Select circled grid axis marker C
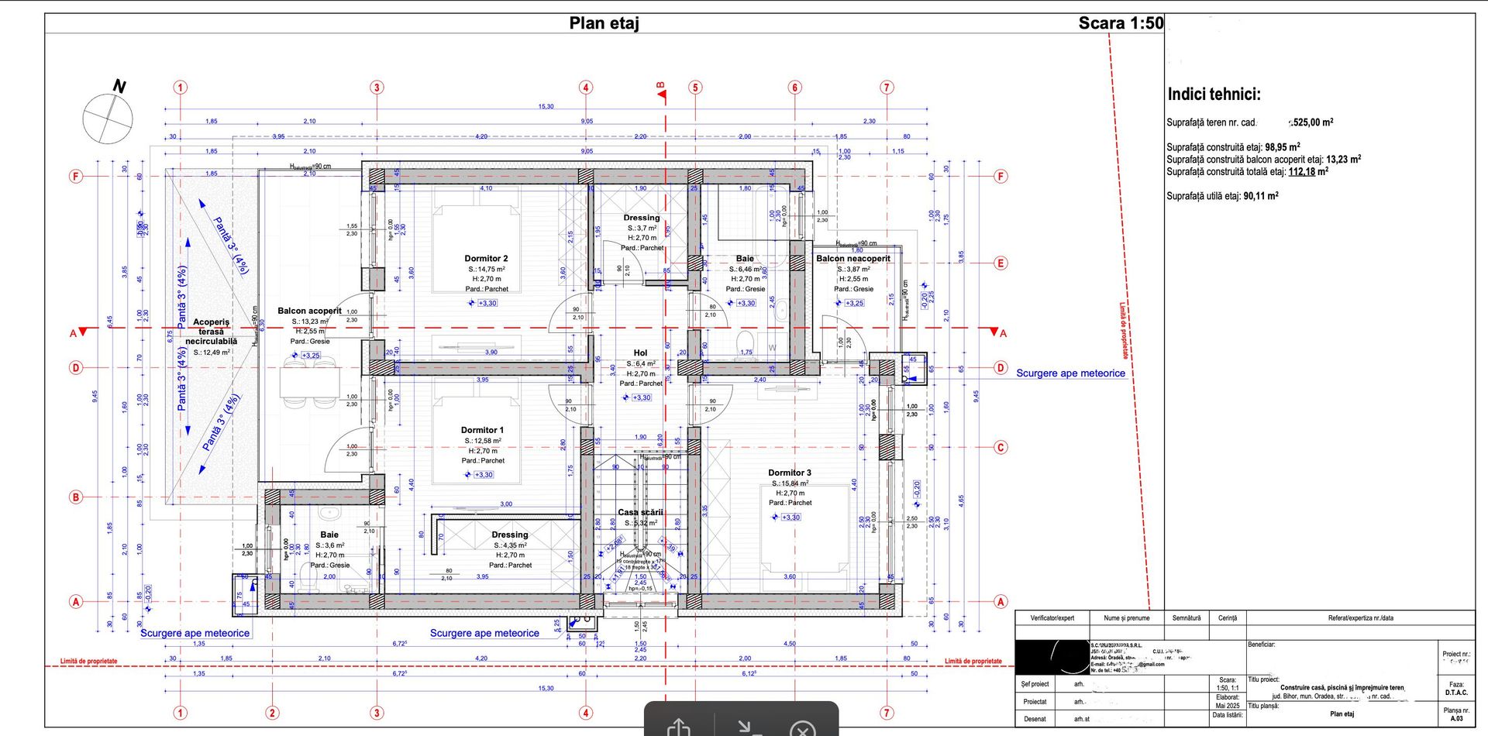1488x736 pixels. (1001, 447)
